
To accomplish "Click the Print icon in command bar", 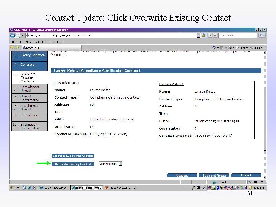I will pos(230,48).
